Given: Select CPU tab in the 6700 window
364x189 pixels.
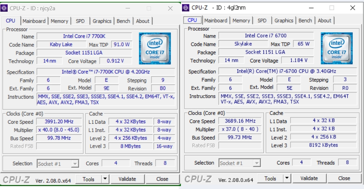Looking at the screenshot, I should click(192, 20).
